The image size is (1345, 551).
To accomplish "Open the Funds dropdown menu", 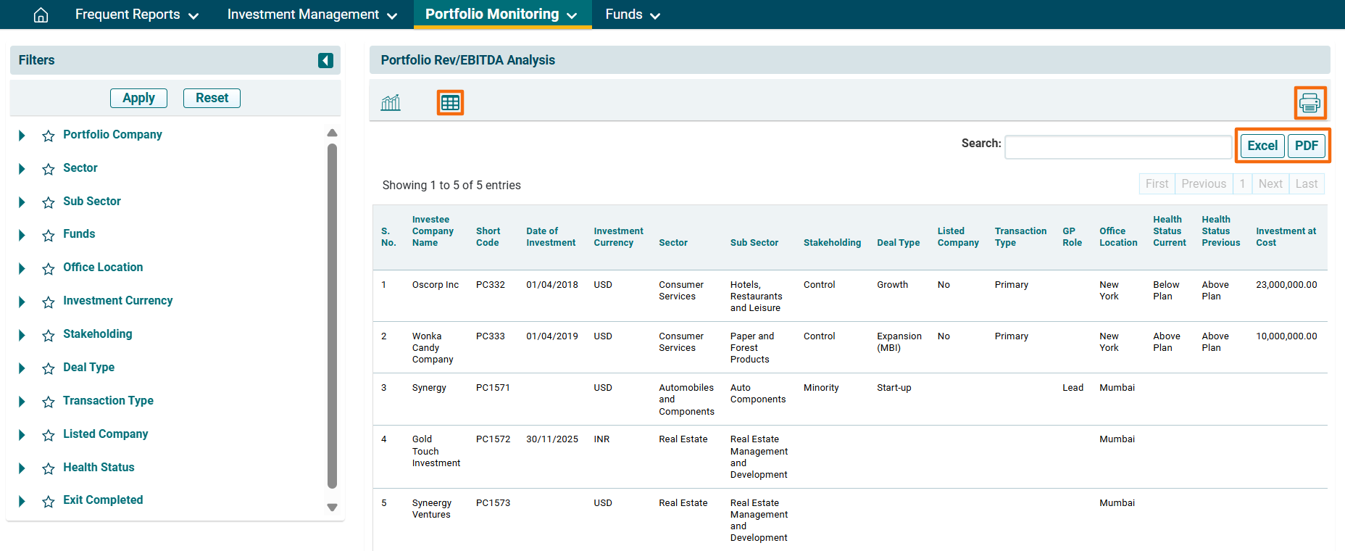I will (x=632, y=14).
